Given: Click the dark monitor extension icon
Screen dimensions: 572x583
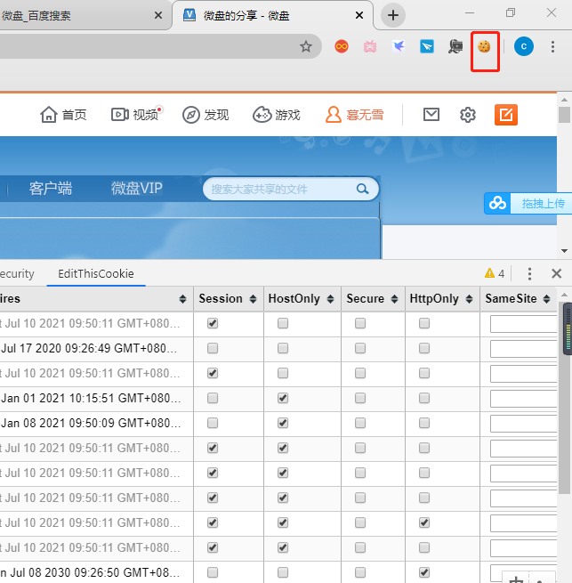Looking at the screenshot, I should coord(455,46).
